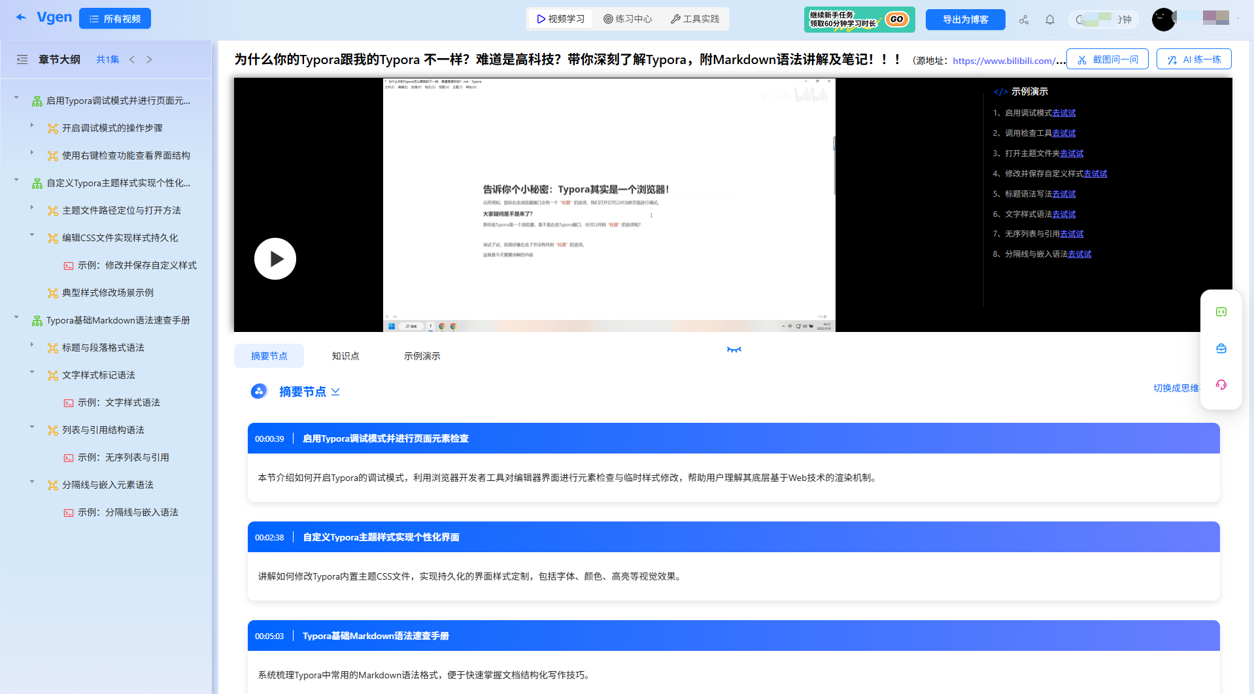Select 示例：文字样式语法 outline item
Viewport: 1254px width, 694px height.
118,403
